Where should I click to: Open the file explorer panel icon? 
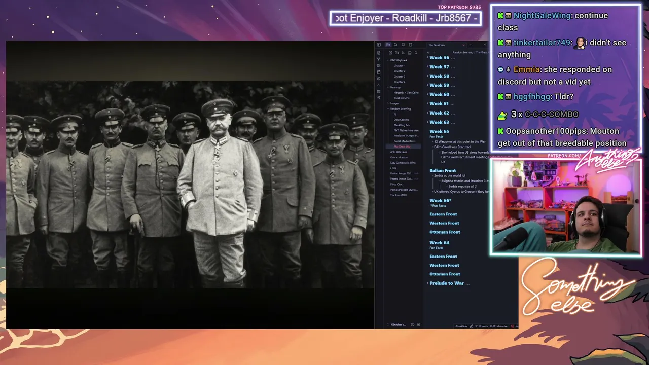point(388,45)
